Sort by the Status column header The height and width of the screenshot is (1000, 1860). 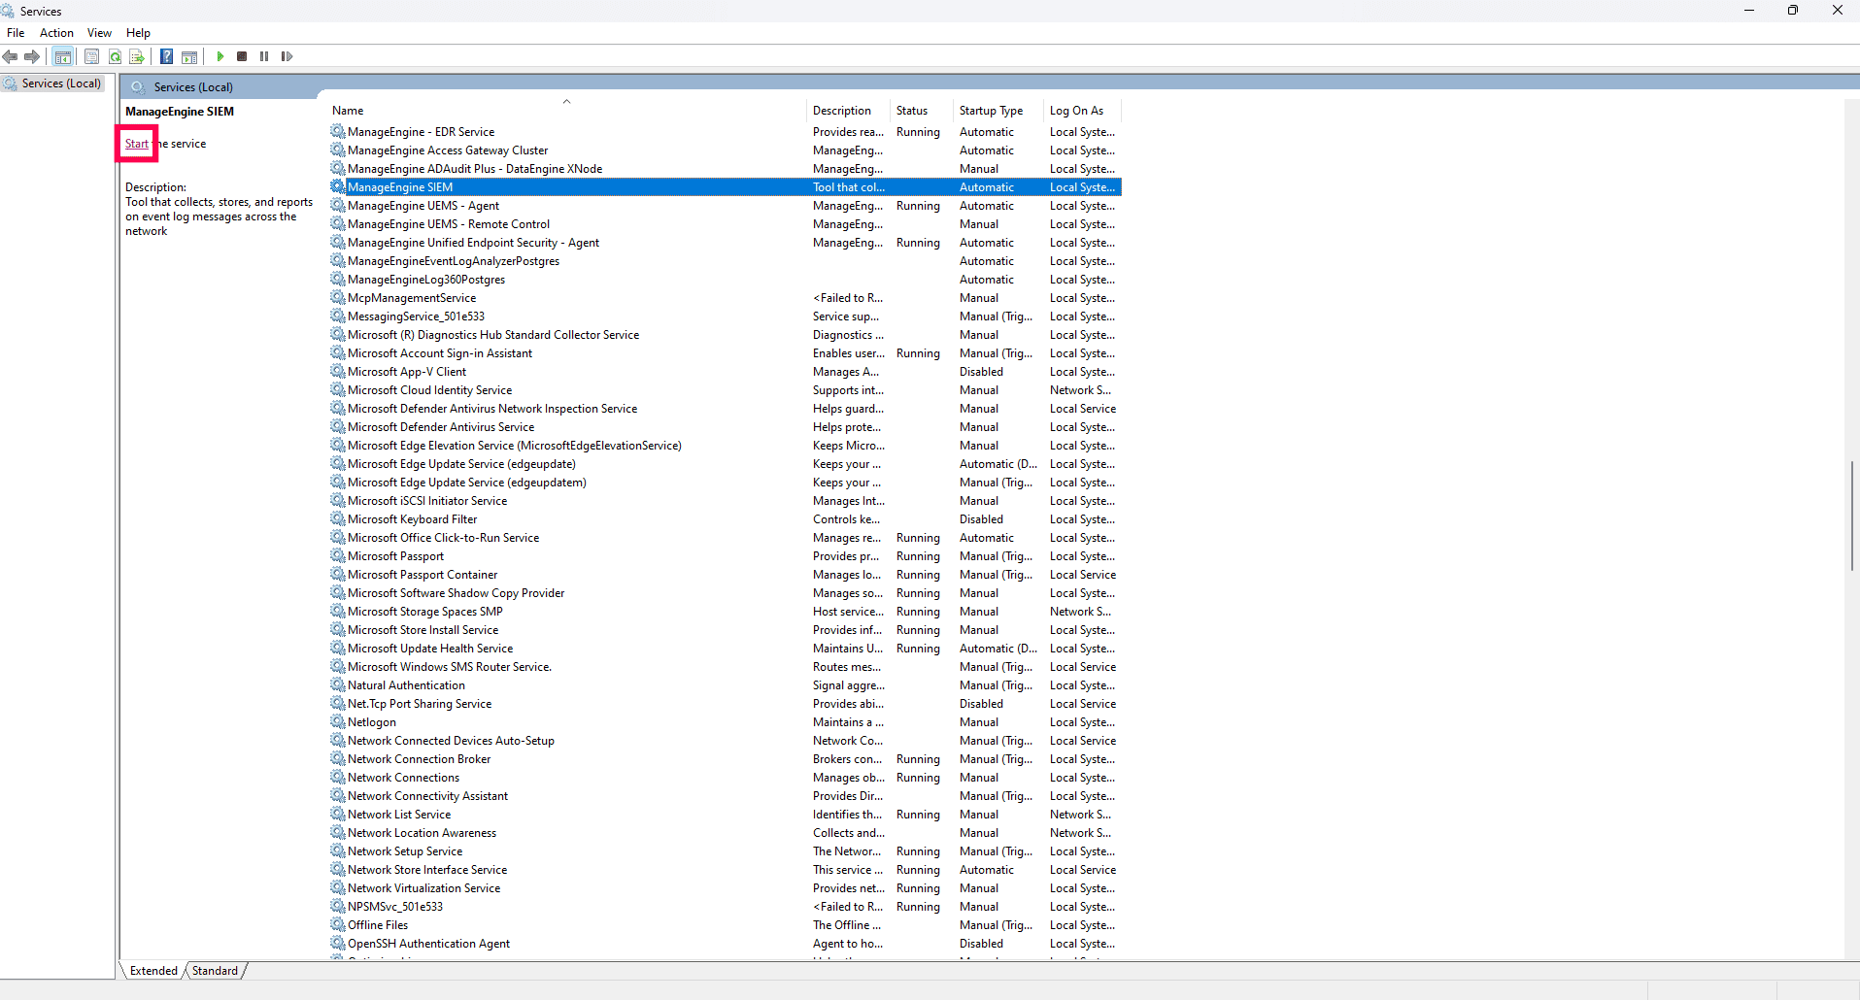(922, 111)
